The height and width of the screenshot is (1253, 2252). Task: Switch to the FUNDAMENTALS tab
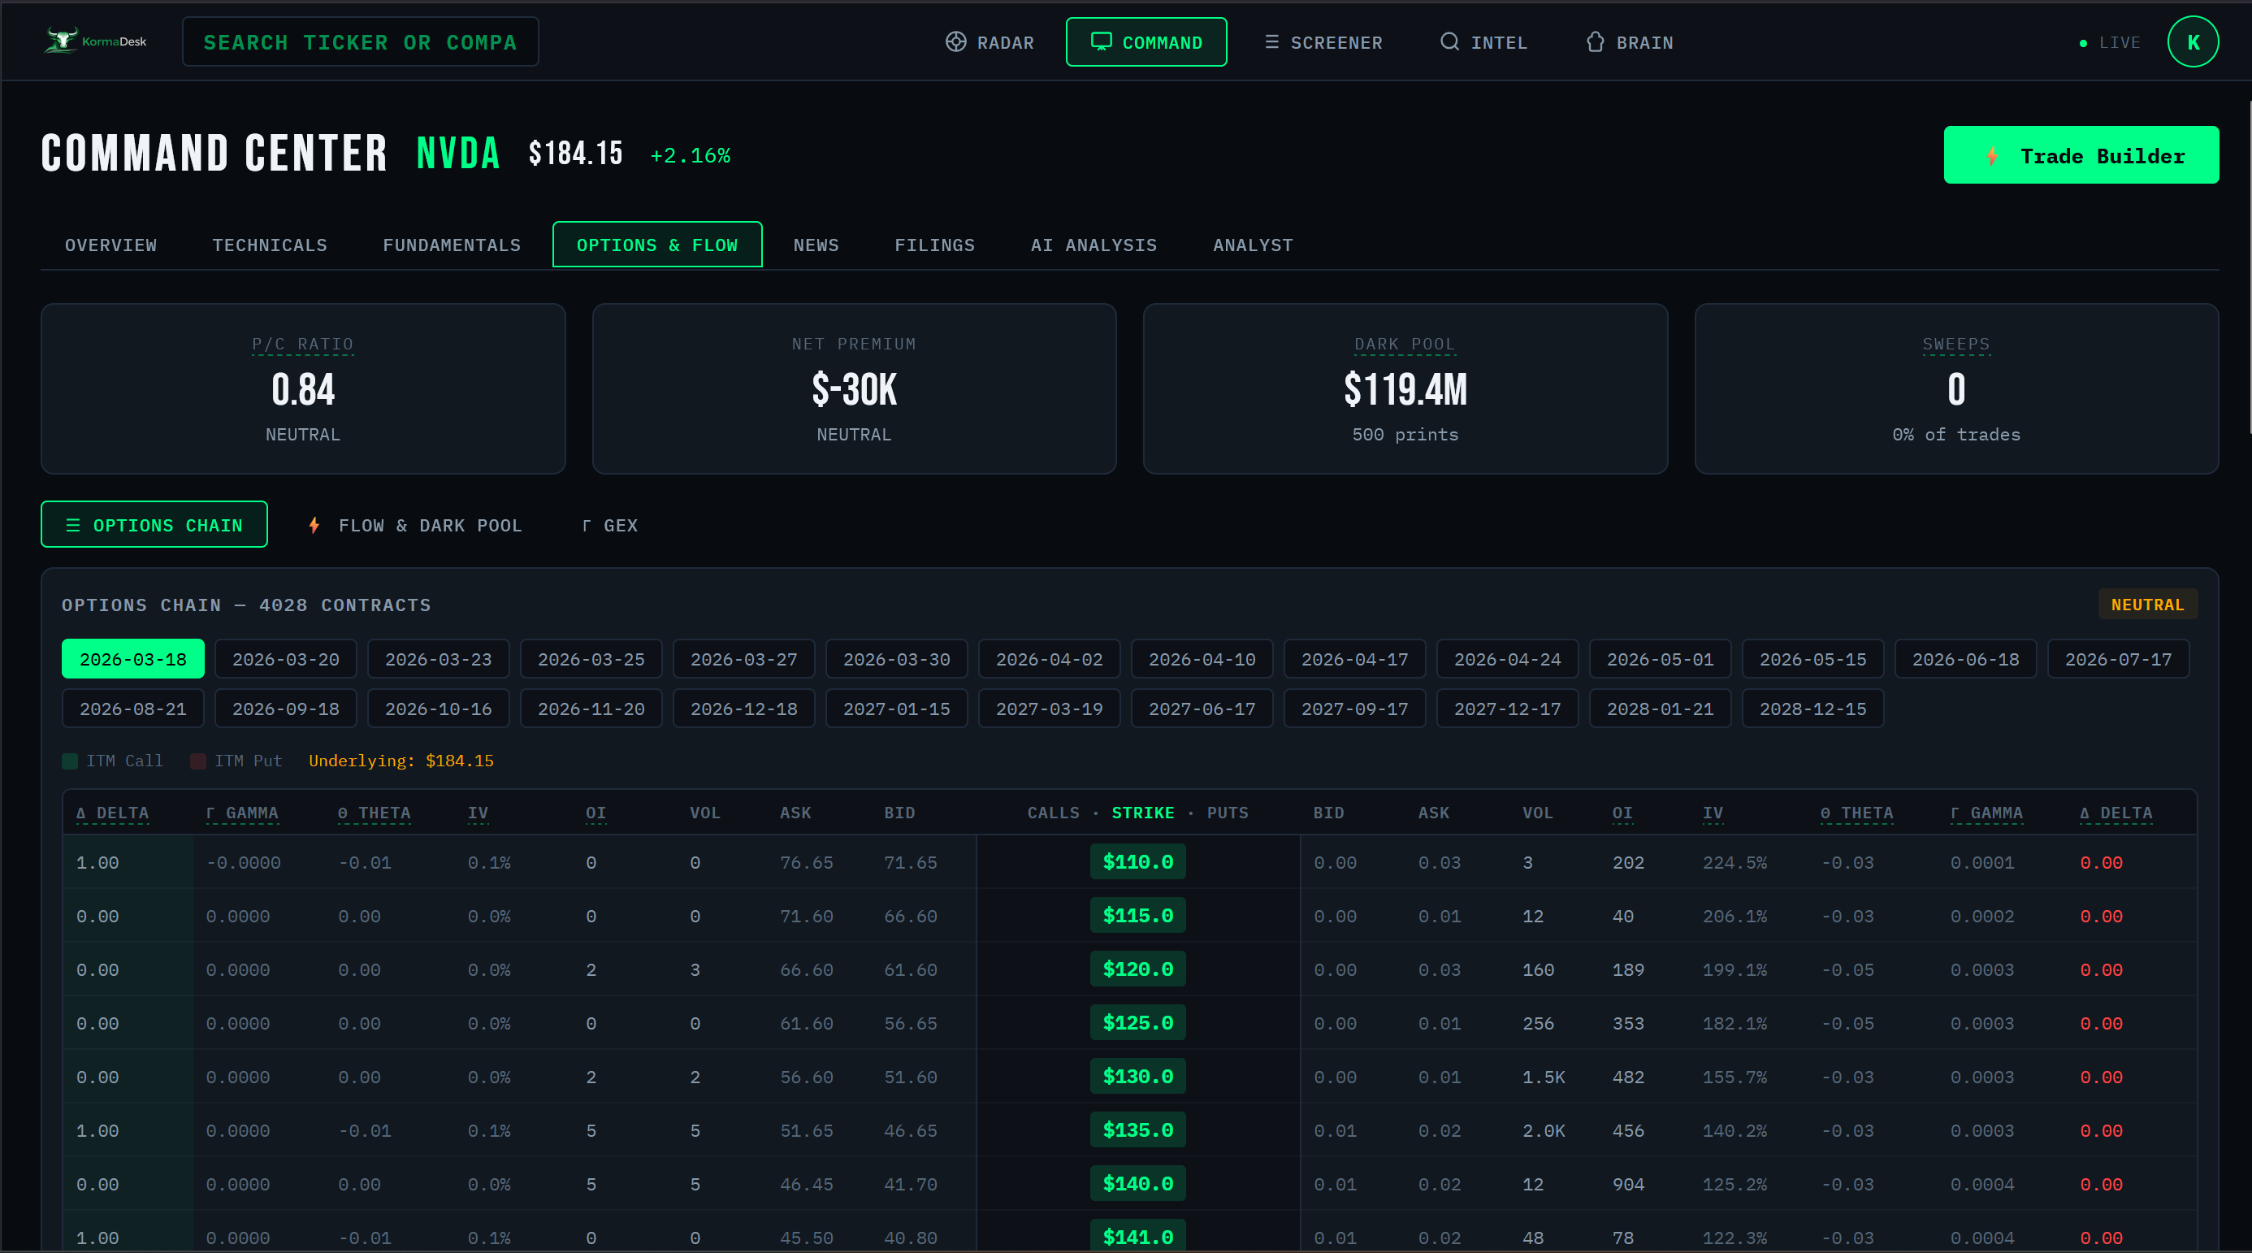(451, 245)
